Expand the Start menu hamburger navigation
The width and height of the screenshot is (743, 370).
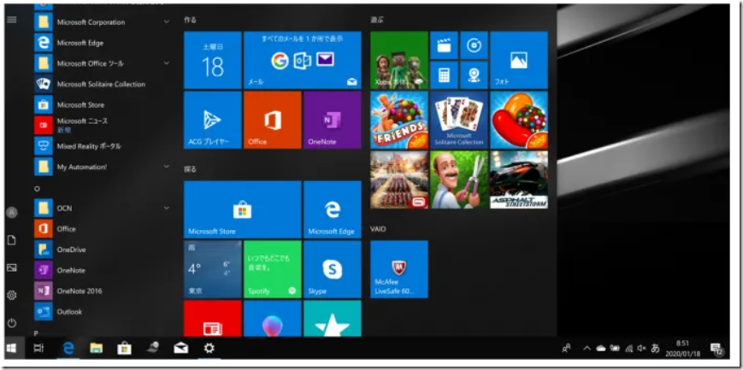click(12, 20)
